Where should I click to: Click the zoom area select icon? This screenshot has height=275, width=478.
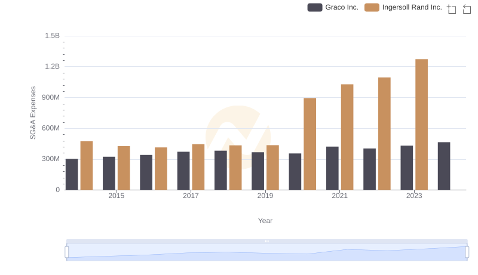[452, 9]
